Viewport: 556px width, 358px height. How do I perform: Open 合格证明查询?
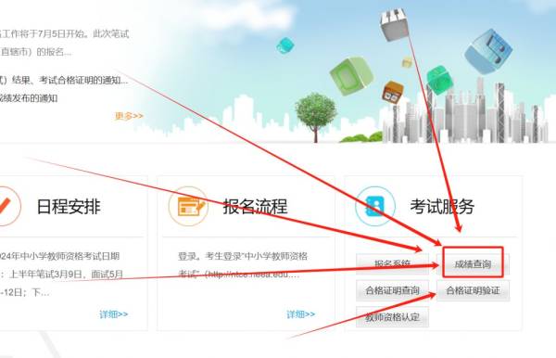(392, 290)
